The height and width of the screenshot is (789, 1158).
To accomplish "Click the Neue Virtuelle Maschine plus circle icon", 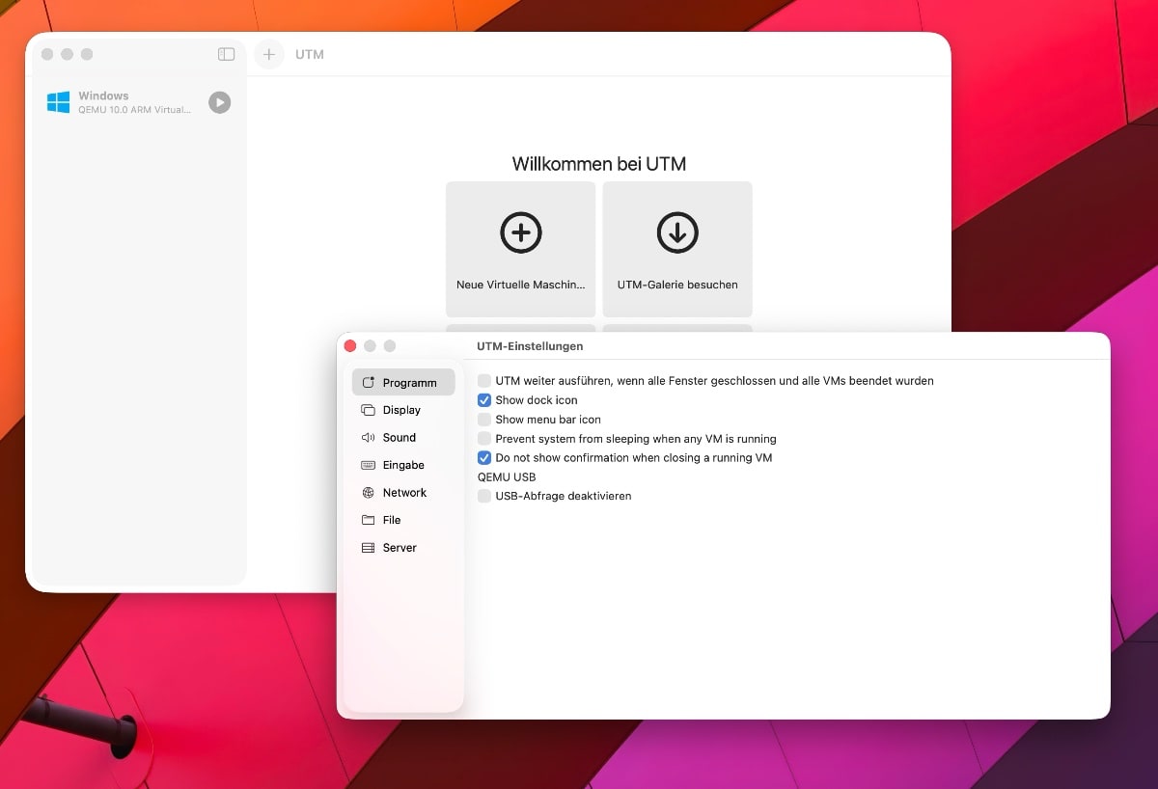I will 521,232.
